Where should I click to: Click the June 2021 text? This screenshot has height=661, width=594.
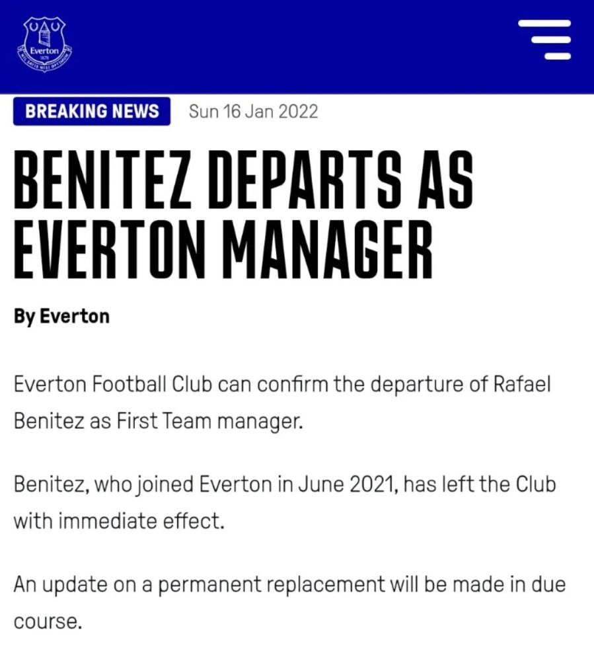pos(348,485)
